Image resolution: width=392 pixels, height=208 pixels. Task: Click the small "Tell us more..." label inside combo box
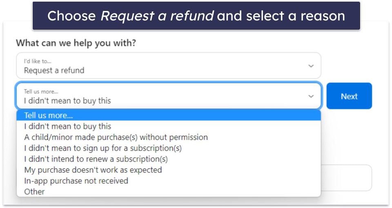coord(41,92)
